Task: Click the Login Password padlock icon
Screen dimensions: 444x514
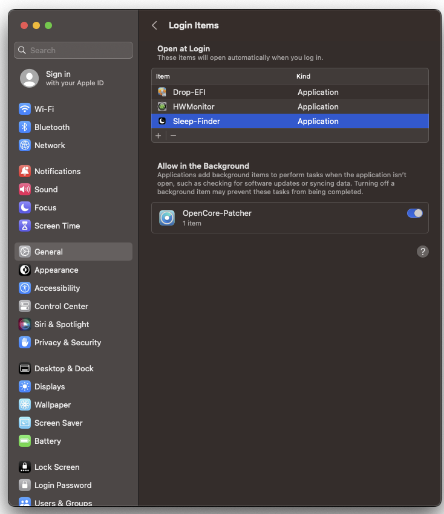Action: (25, 485)
